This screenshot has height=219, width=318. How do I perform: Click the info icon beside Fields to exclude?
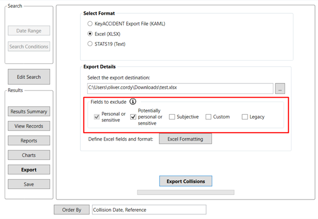point(133,102)
